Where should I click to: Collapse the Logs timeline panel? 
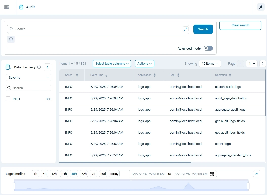pyautogui.click(x=257, y=174)
